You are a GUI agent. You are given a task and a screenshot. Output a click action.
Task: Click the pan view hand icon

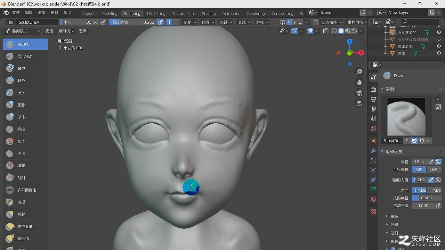(359, 82)
